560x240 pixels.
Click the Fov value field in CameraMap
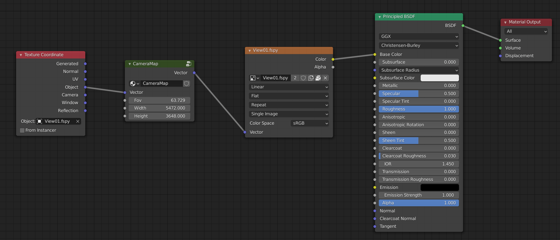coord(159,101)
